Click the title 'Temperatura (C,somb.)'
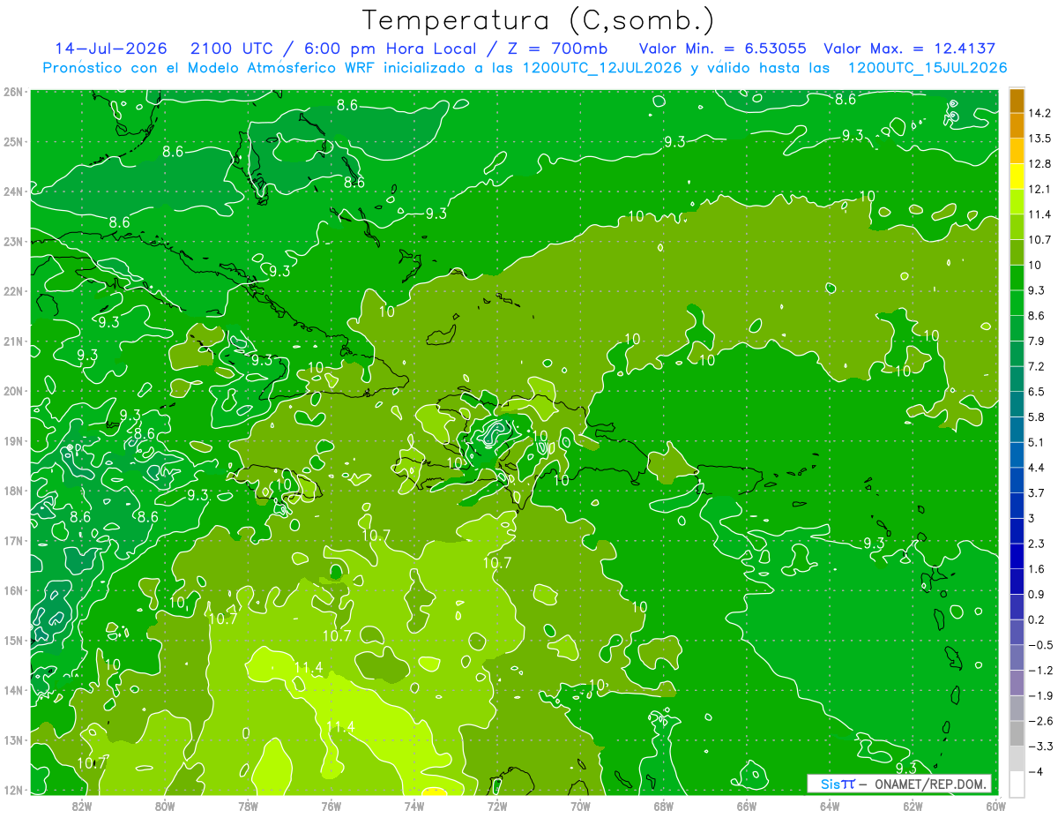Screen dimensions: 1058x818 tap(539, 20)
